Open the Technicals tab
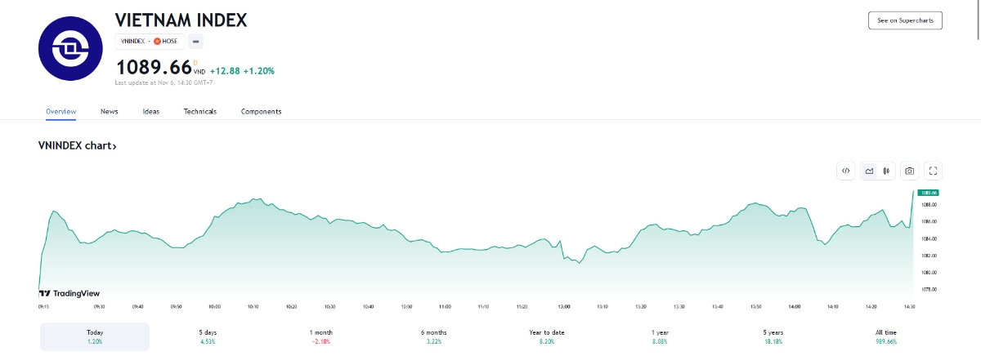Screen dimensions: 981x356 [x=199, y=111]
